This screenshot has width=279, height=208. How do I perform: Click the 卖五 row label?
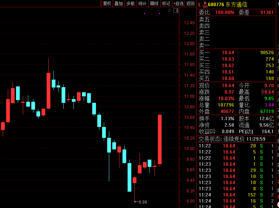204,20
